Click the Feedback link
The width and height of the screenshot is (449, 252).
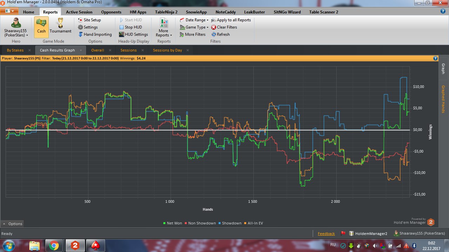326,234
